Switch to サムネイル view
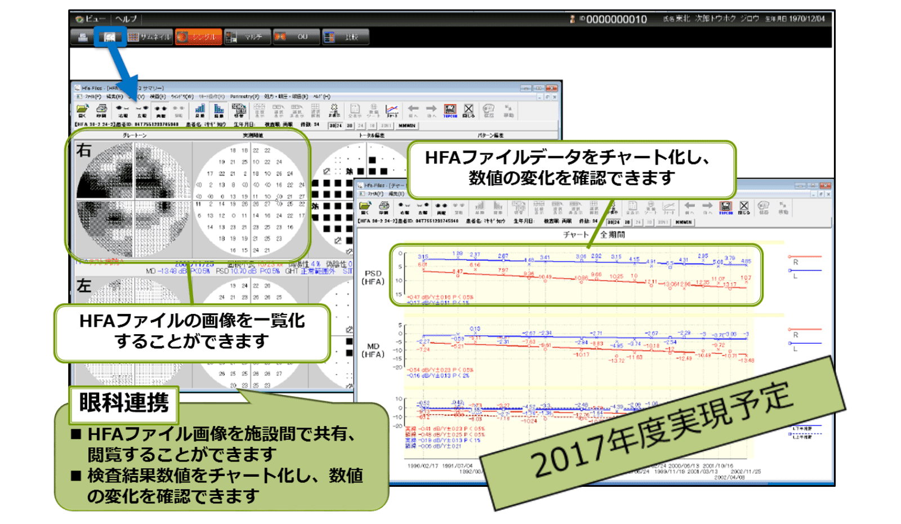Image resolution: width=901 pixels, height=524 pixels. 149,37
